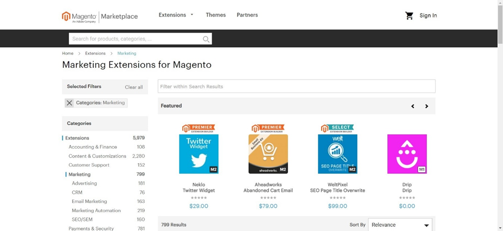This screenshot has width=503, height=231.
Task: Open the Themes menu
Action: 216,15
